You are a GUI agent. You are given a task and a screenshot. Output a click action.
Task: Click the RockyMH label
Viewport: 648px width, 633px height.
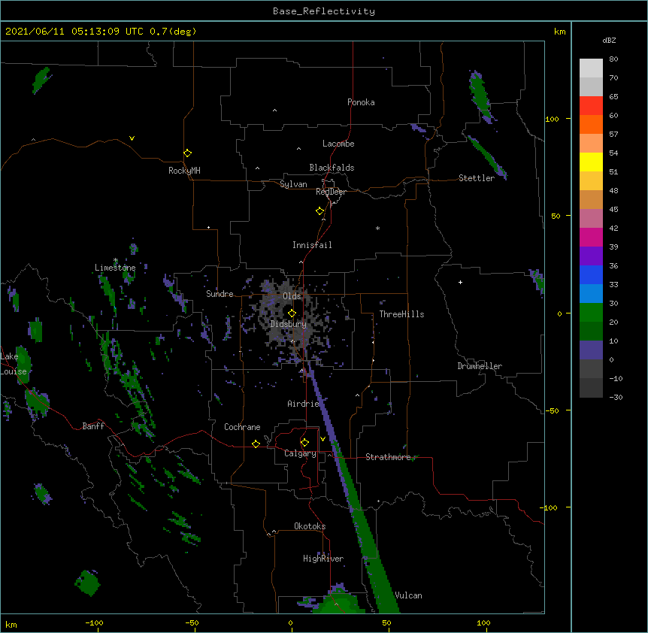tap(184, 171)
